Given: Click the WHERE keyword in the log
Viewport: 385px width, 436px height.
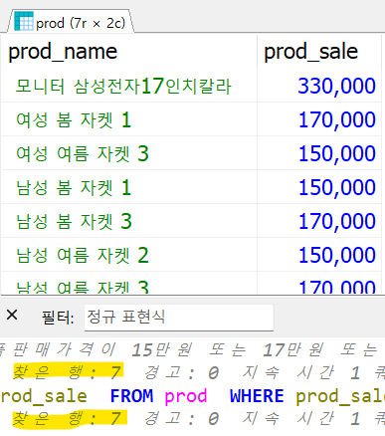Looking at the screenshot, I should [x=257, y=396].
